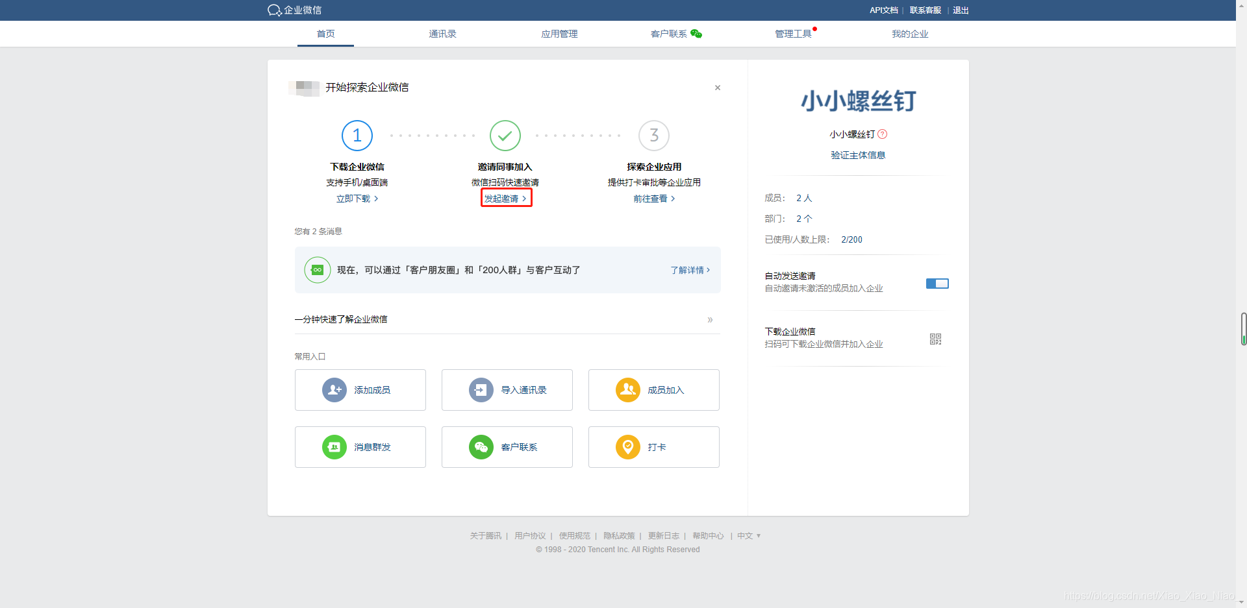Viewport: 1247px width, 608px height.
Task: Click the step 1 circle icon
Action: (x=357, y=136)
